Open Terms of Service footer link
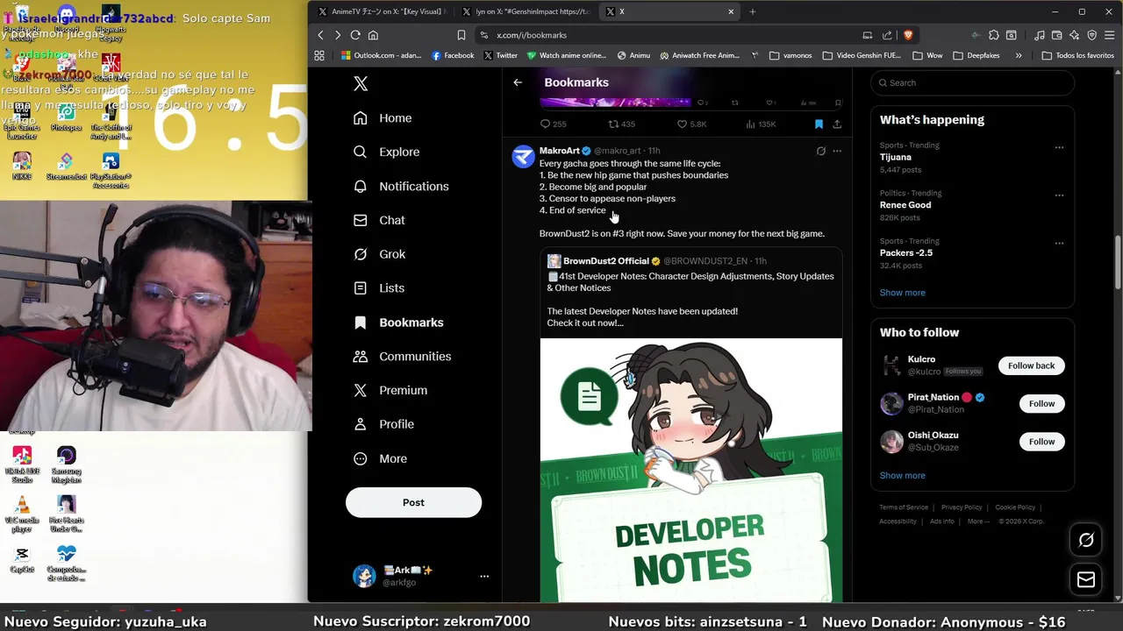Image resolution: width=1123 pixels, height=631 pixels. pyautogui.click(x=904, y=507)
